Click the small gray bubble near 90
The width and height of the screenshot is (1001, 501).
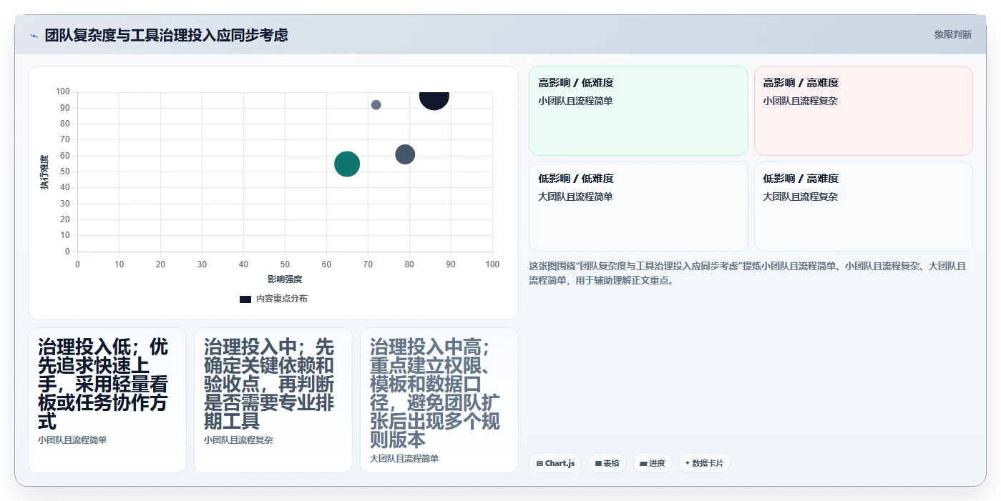[x=376, y=105]
